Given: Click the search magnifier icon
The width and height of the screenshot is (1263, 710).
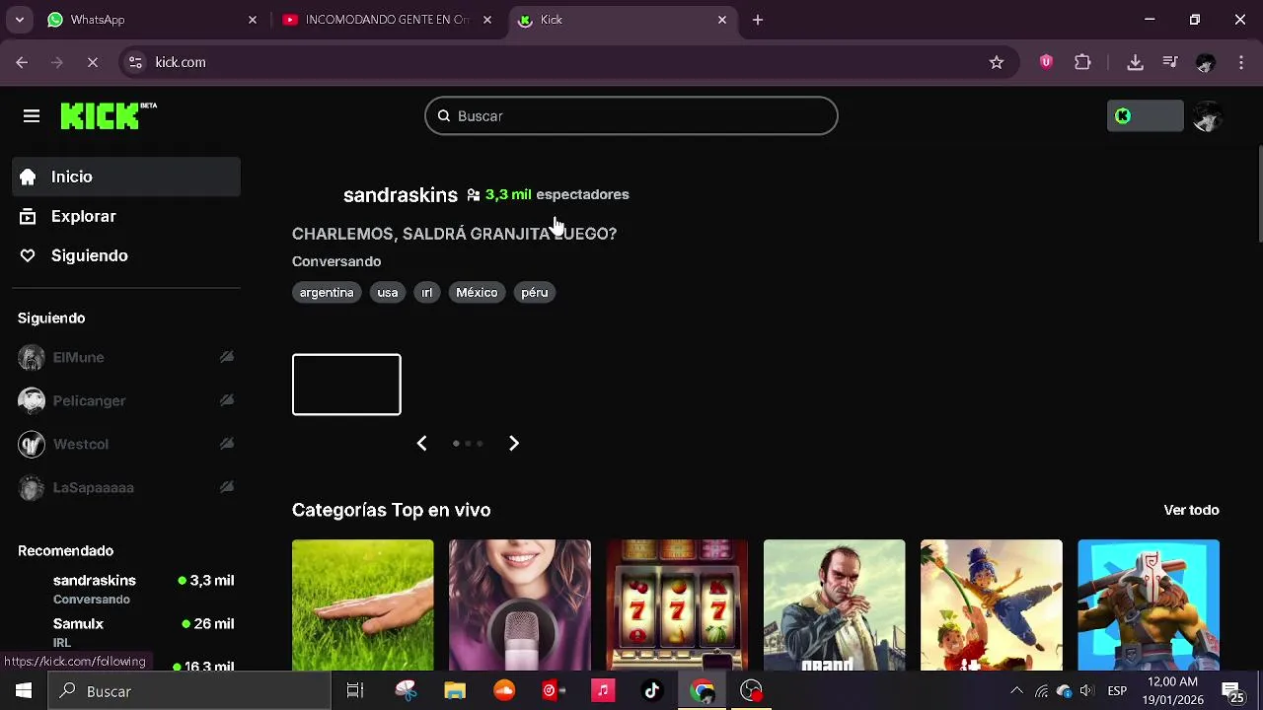Looking at the screenshot, I should coord(444,116).
